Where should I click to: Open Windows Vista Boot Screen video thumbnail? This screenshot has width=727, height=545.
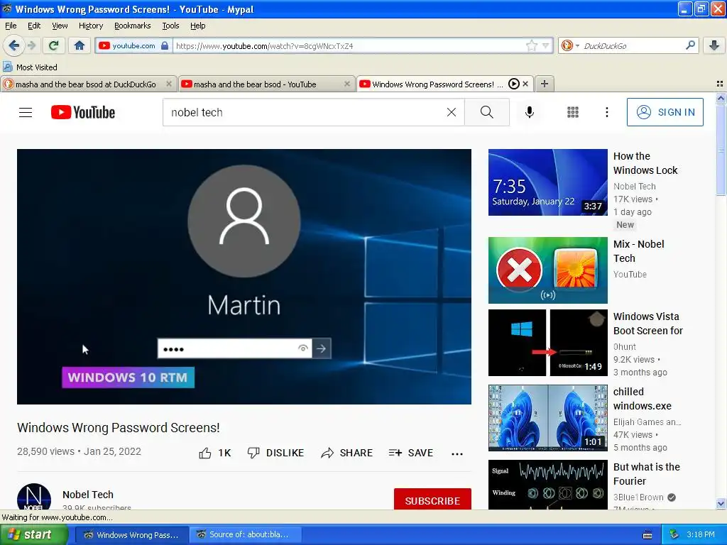547,343
